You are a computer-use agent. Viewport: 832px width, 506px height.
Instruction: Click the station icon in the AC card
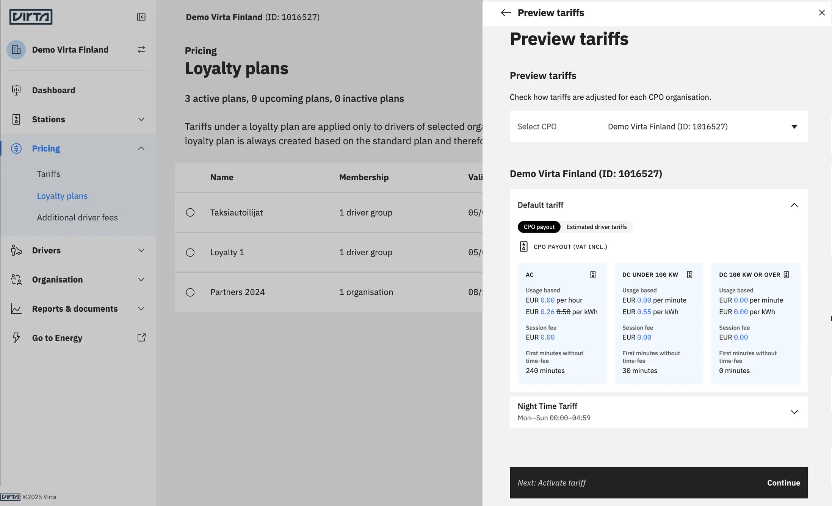593,275
